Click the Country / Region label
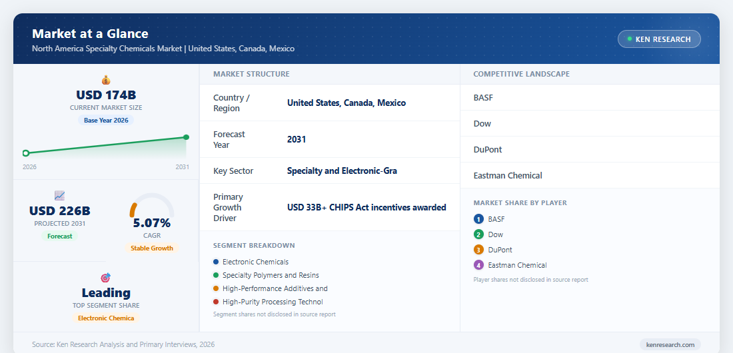Image resolution: width=733 pixels, height=353 pixels. point(231,103)
